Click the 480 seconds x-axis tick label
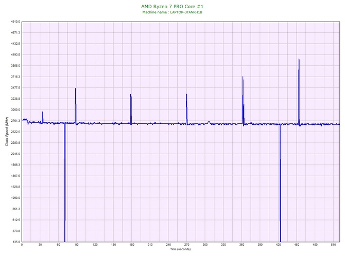 [315, 245]
